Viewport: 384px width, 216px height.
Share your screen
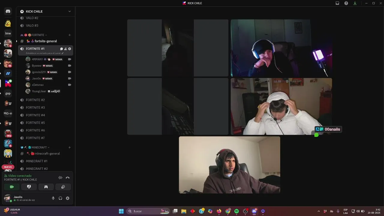29,187
